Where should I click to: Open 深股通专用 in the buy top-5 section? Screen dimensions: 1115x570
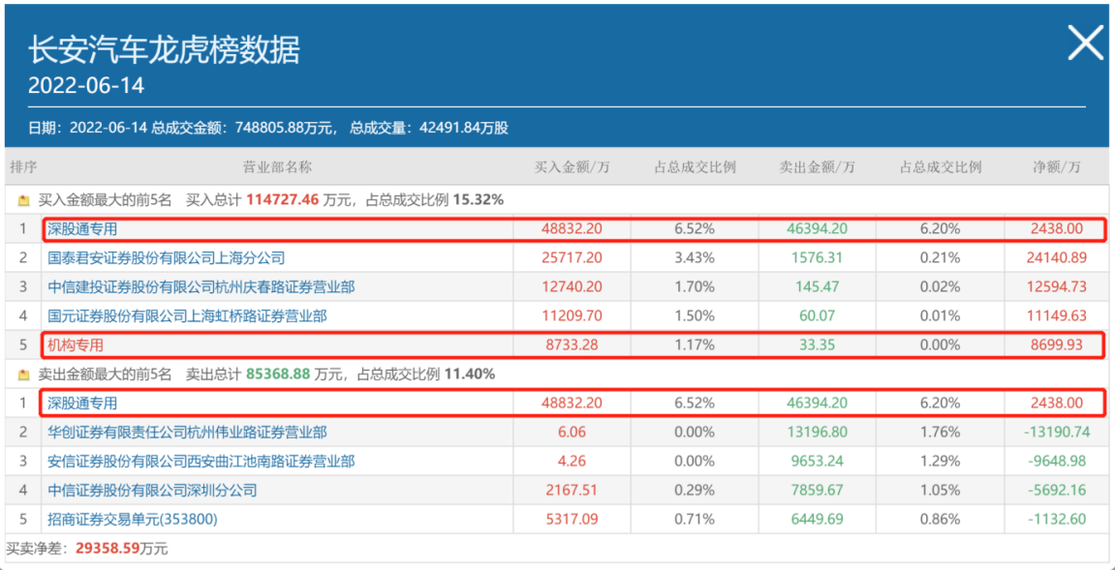click(x=82, y=229)
